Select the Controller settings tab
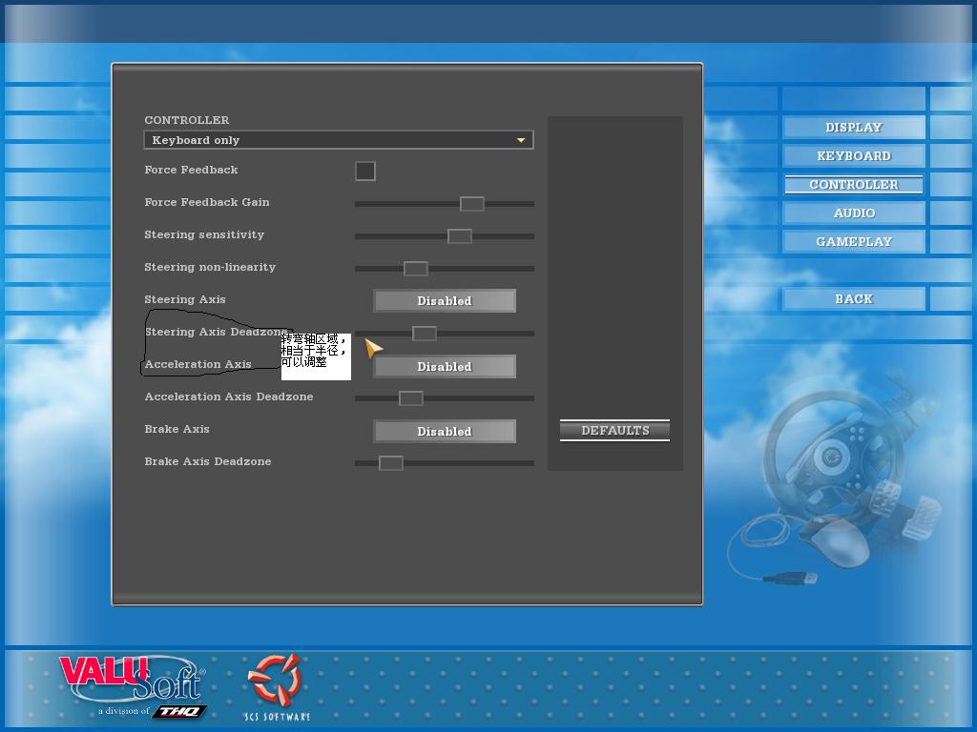This screenshot has width=977, height=732. (853, 185)
